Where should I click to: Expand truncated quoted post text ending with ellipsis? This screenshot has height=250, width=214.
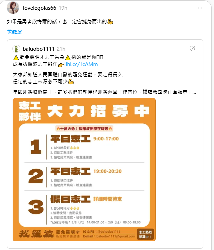[105, 92]
